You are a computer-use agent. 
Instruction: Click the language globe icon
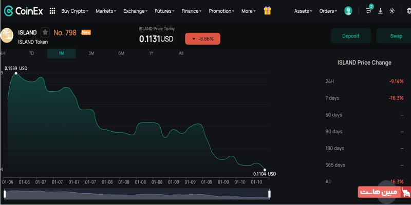[408, 11]
